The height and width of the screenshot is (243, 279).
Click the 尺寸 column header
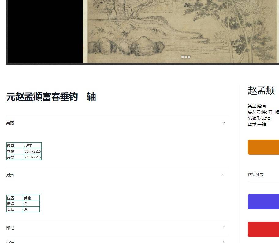(x=32, y=145)
